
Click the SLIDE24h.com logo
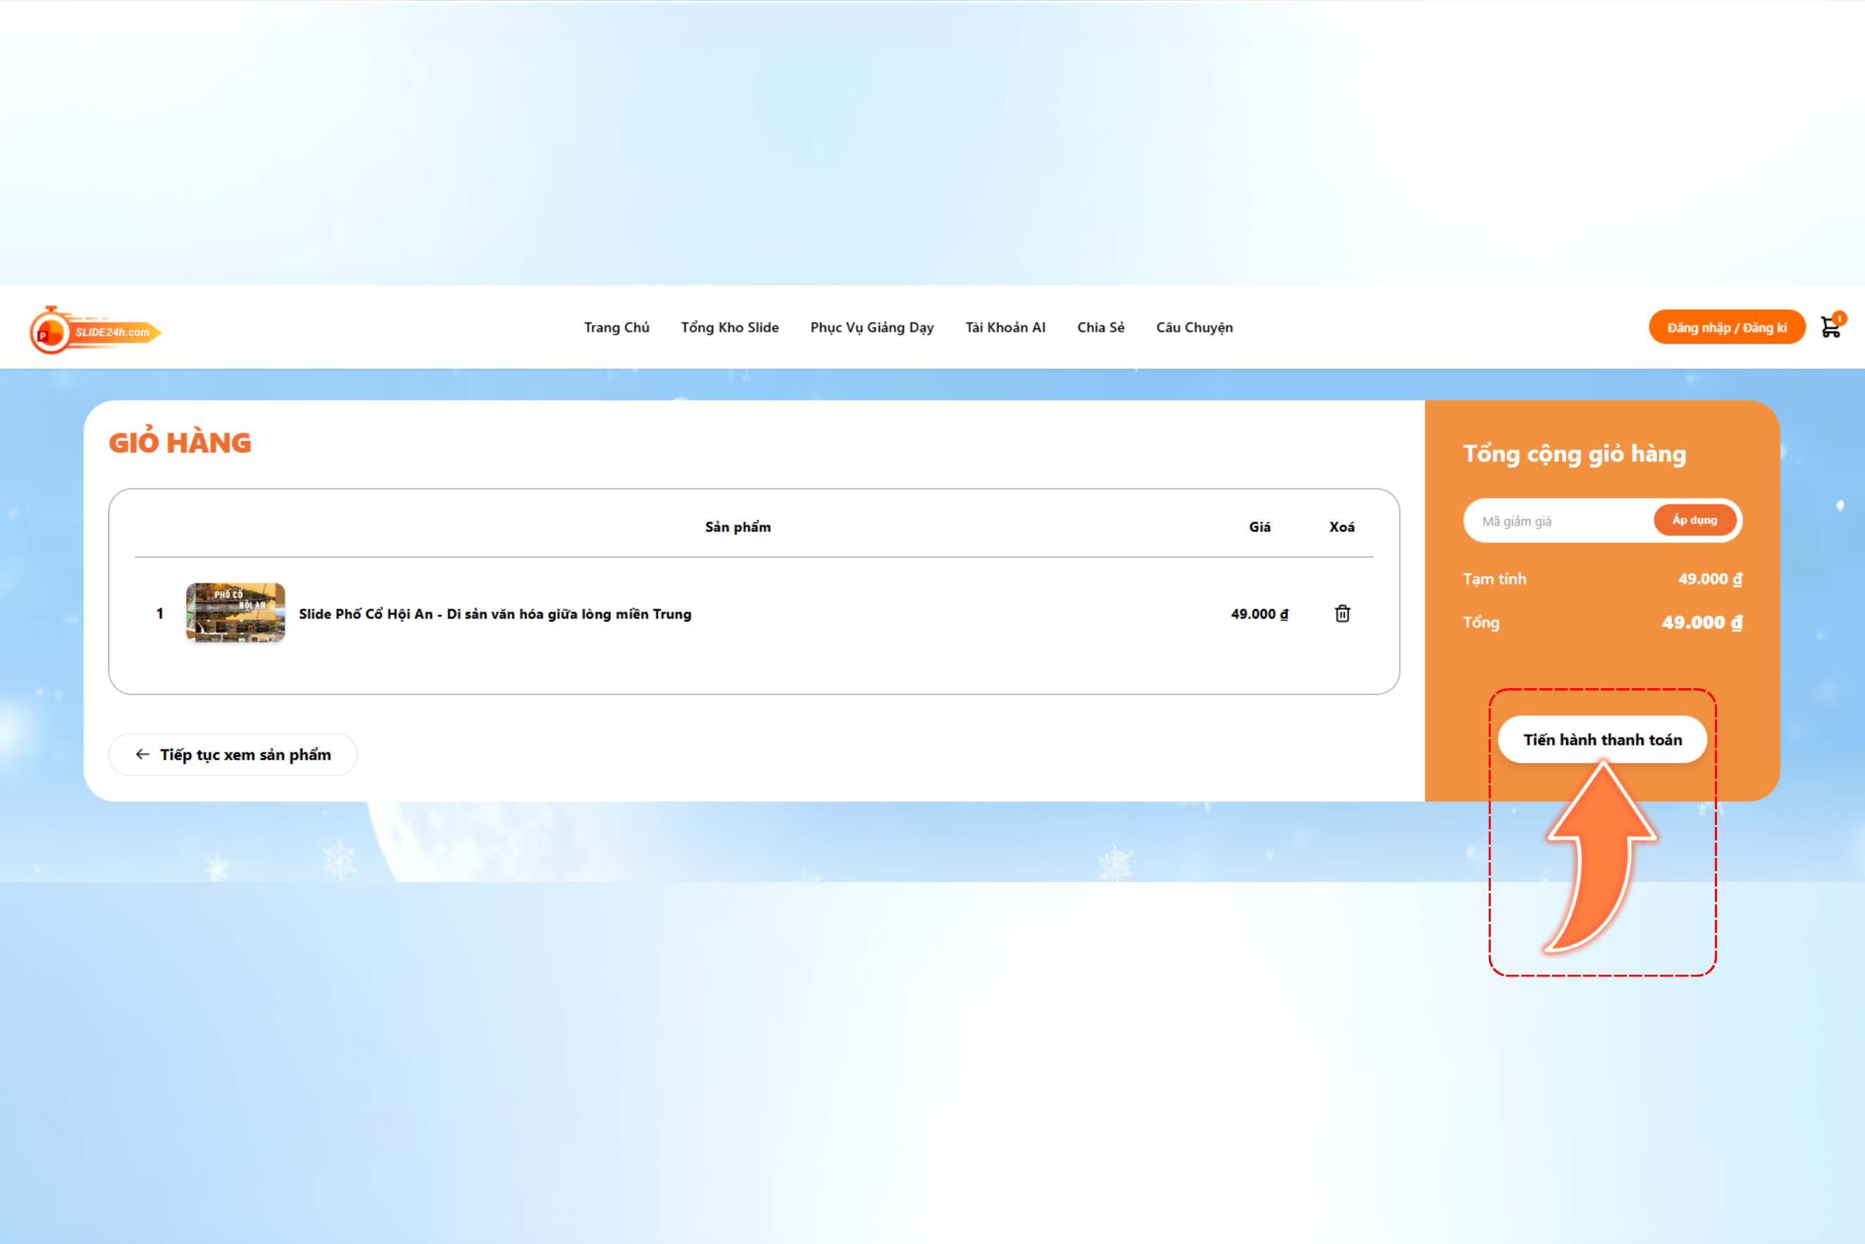point(95,329)
